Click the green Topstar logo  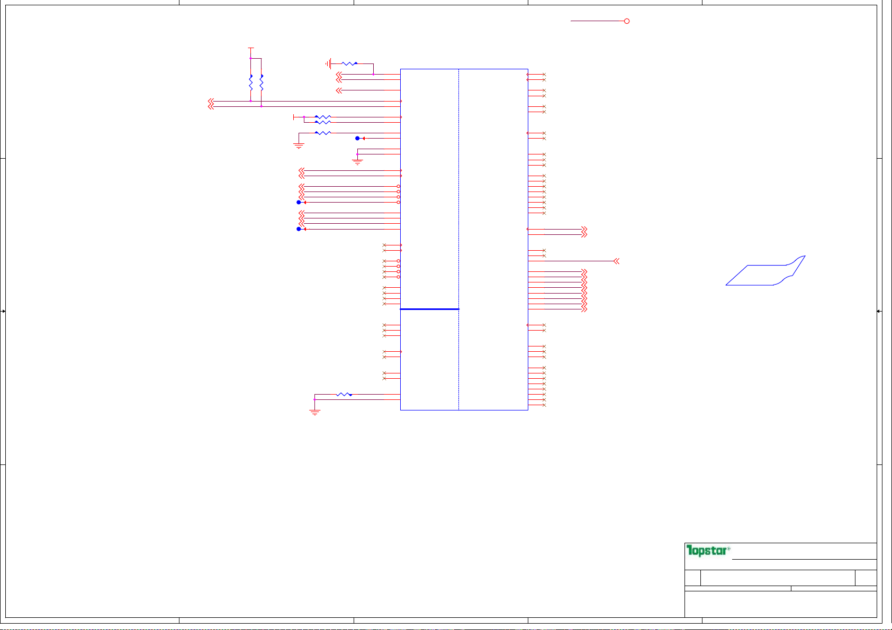[708, 551]
